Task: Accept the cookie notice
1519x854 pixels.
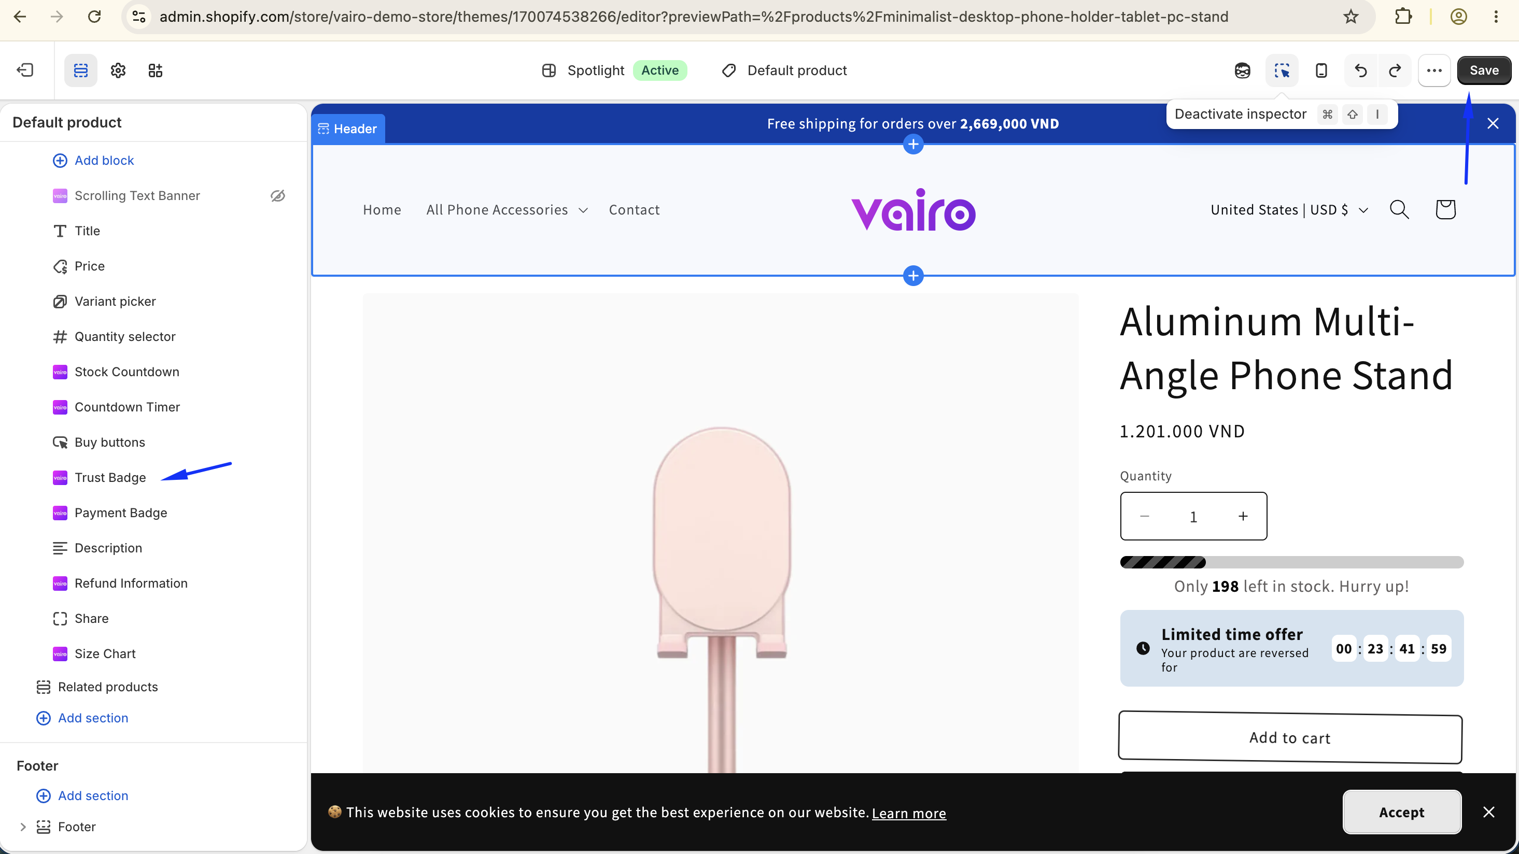Action: pos(1402,812)
